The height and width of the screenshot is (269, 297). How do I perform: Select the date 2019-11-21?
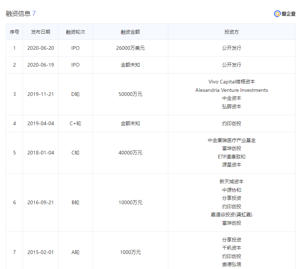(41, 94)
